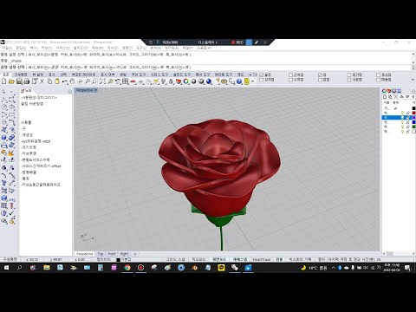Image resolution: width=416 pixels, height=312 pixels.
Task: Toggle the second osnap checkbox, bottom row
Action: 290,80
